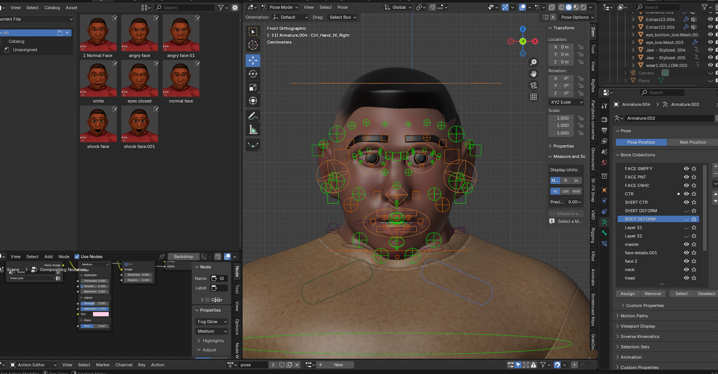
Task: Toggle the Backdrop button
Action: click(x=184, y=257)
